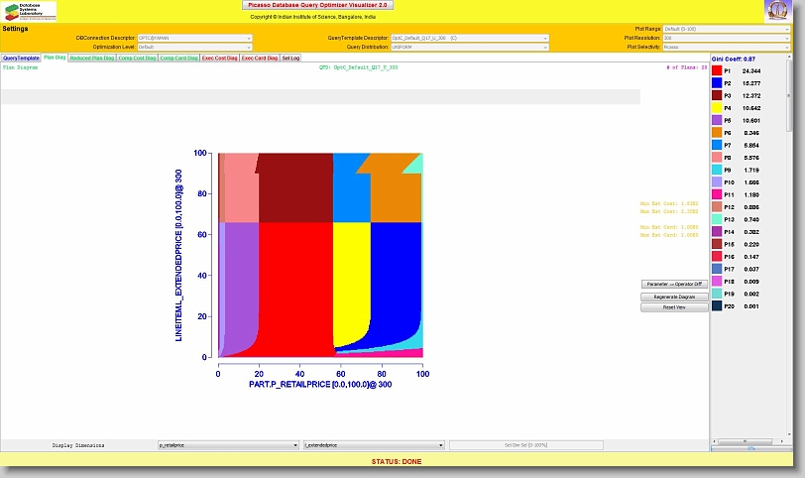Click the Database Systems Laboratory logo
This screenshot has height=478, width=805.
(x=30, y=11)
